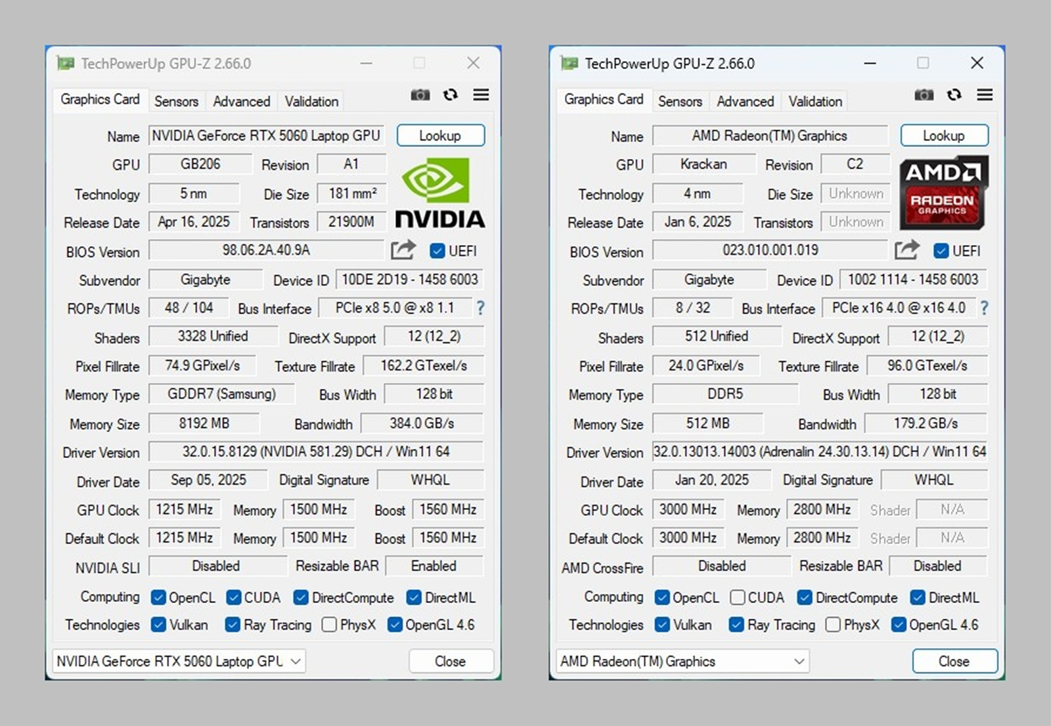Viewport: 1051px width, 726px height.
Task: Switch to Sensors tab in AMD window
Action: point(680,101)
